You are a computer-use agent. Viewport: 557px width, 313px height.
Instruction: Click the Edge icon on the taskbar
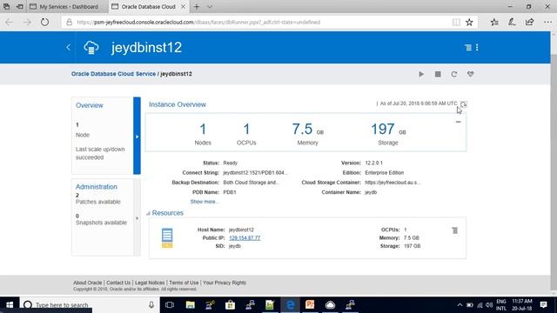click(x=290, y=305)
